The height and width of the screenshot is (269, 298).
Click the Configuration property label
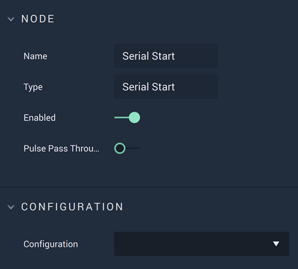51,244
